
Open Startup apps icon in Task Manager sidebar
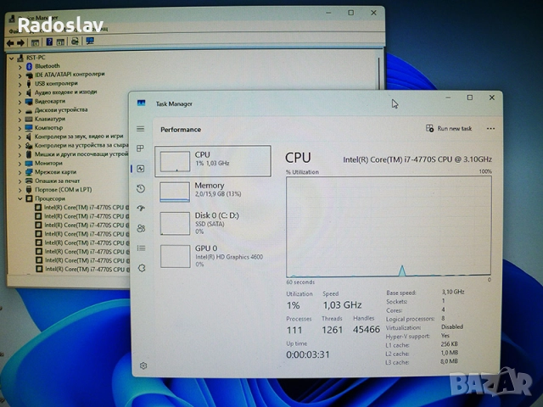pyautogui.click(x=141, y=208)
